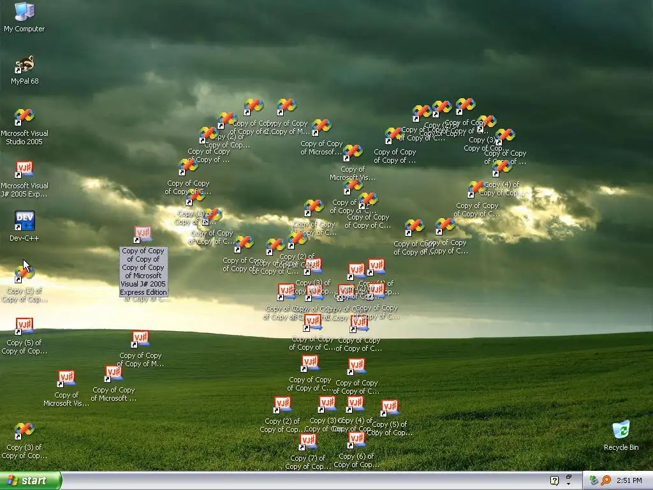Open the My Computer desktop icon
The image size is (653, 490).
point(24,11)
